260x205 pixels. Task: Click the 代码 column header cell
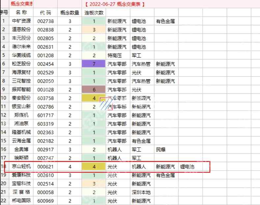coord(45,12)
